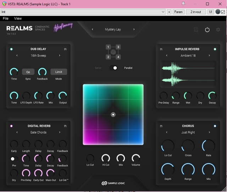The height and width of the screenshot is (192, 227).
Task: Click the UI button
Action: (x=210, y=12)
